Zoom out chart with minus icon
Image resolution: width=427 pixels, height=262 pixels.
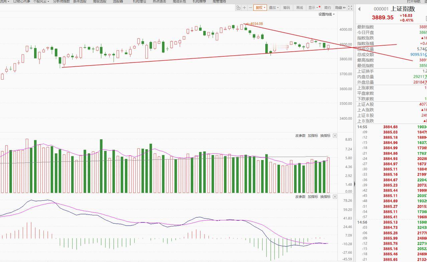250,8
